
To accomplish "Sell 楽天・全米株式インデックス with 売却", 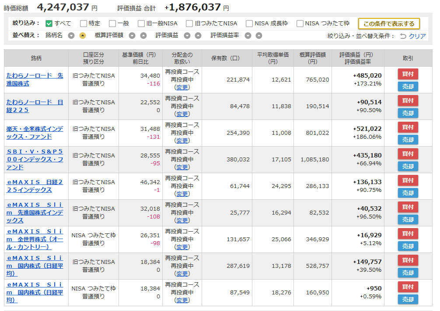I will 408,140.
